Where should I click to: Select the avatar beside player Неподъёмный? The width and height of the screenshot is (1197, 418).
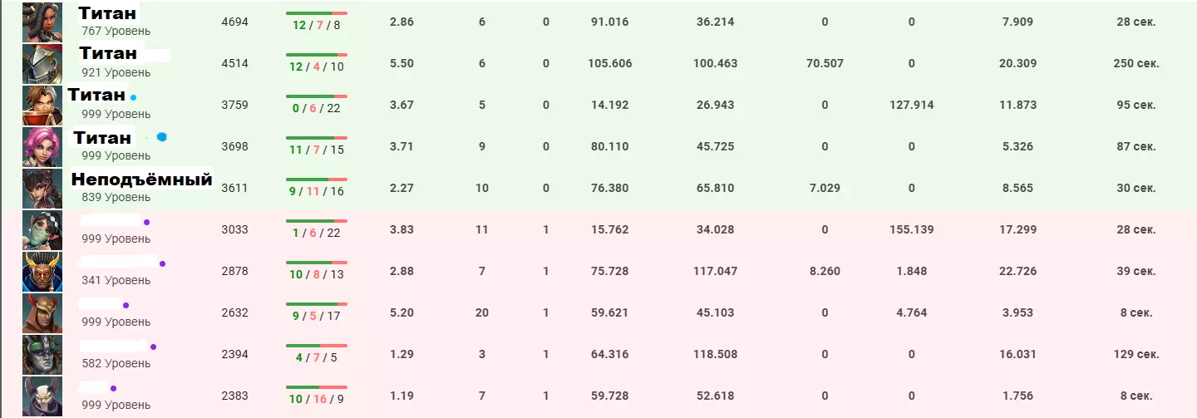pyautogui.click(x=42, y=189)
